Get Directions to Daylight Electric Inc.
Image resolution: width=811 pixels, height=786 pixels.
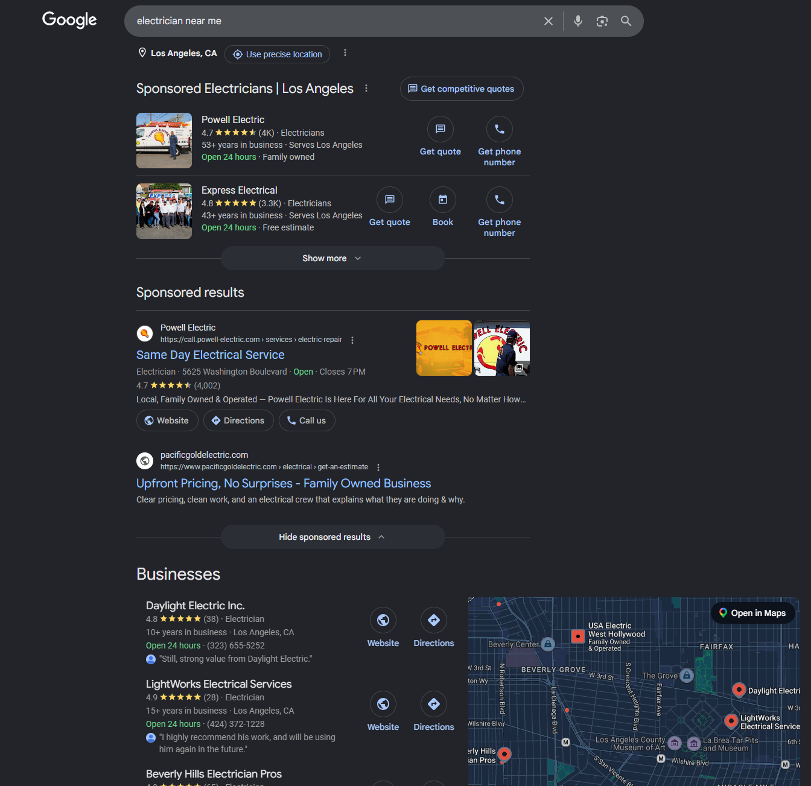pos(434,620)
